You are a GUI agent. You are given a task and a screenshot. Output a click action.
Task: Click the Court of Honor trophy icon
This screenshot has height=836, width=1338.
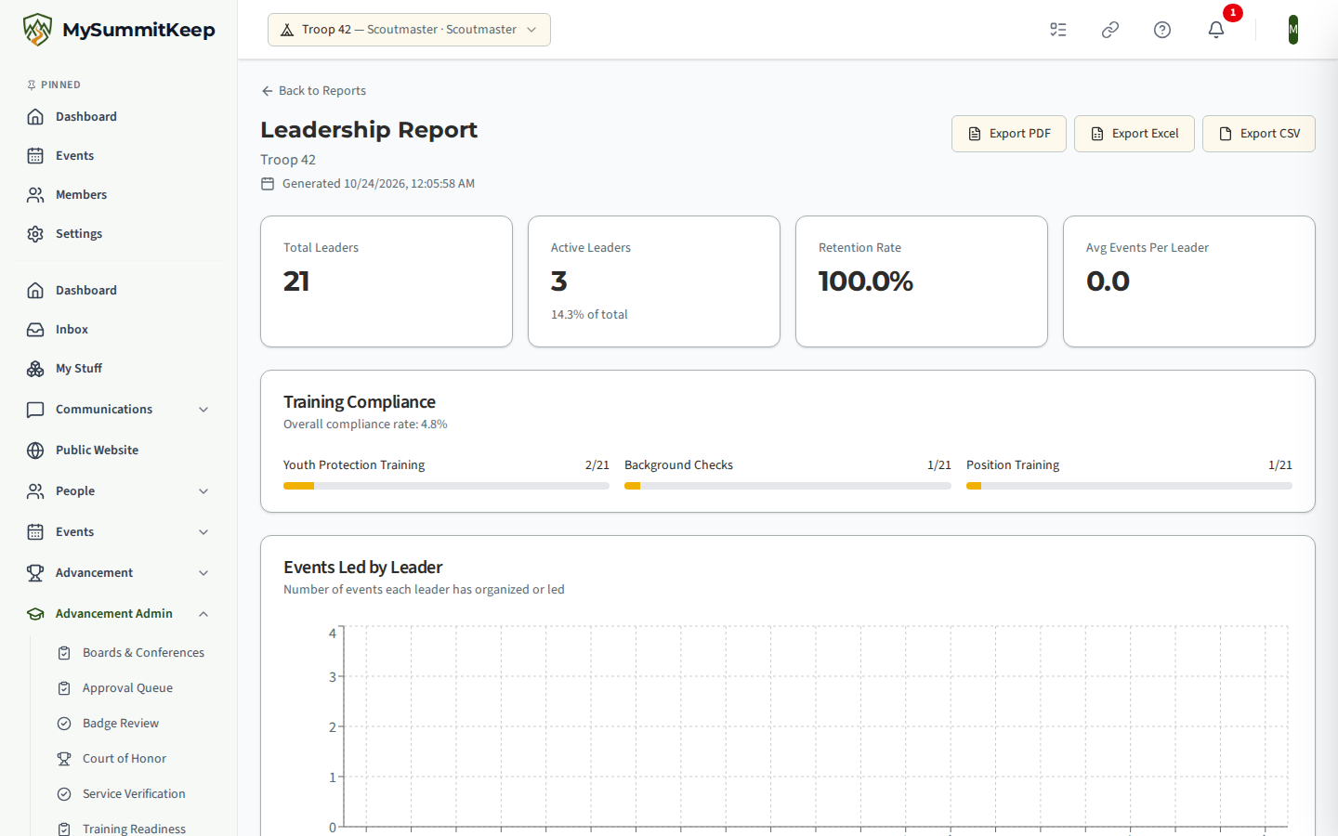(x=64, y=759)
